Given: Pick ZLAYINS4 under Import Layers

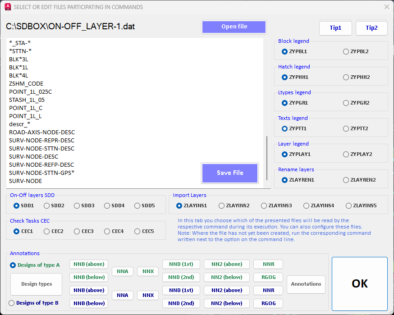Looking at the screenshot, I should (x=319, y=206).
